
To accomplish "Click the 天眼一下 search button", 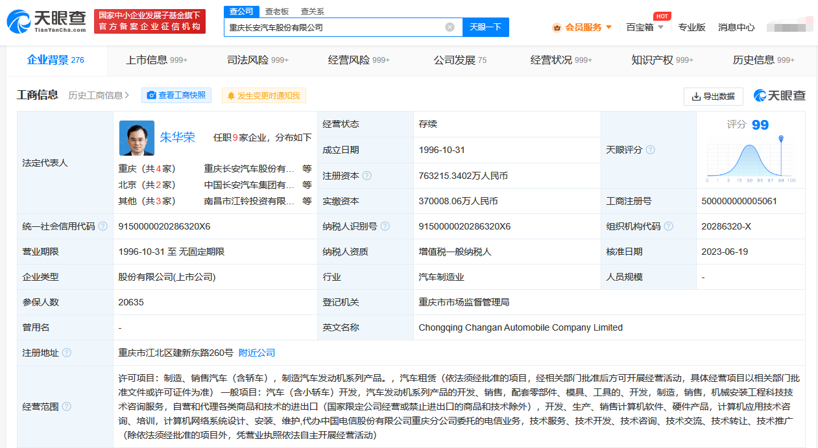I will click(x=485, y=27).
